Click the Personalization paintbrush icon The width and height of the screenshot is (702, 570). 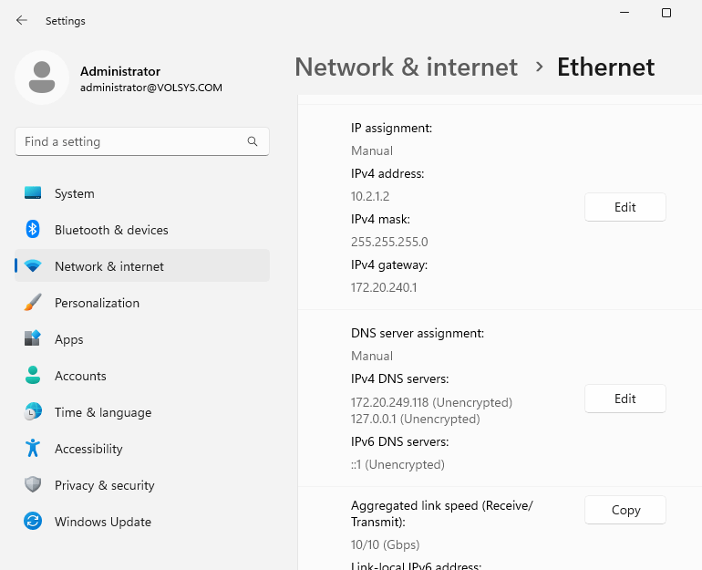coord(33,303)
